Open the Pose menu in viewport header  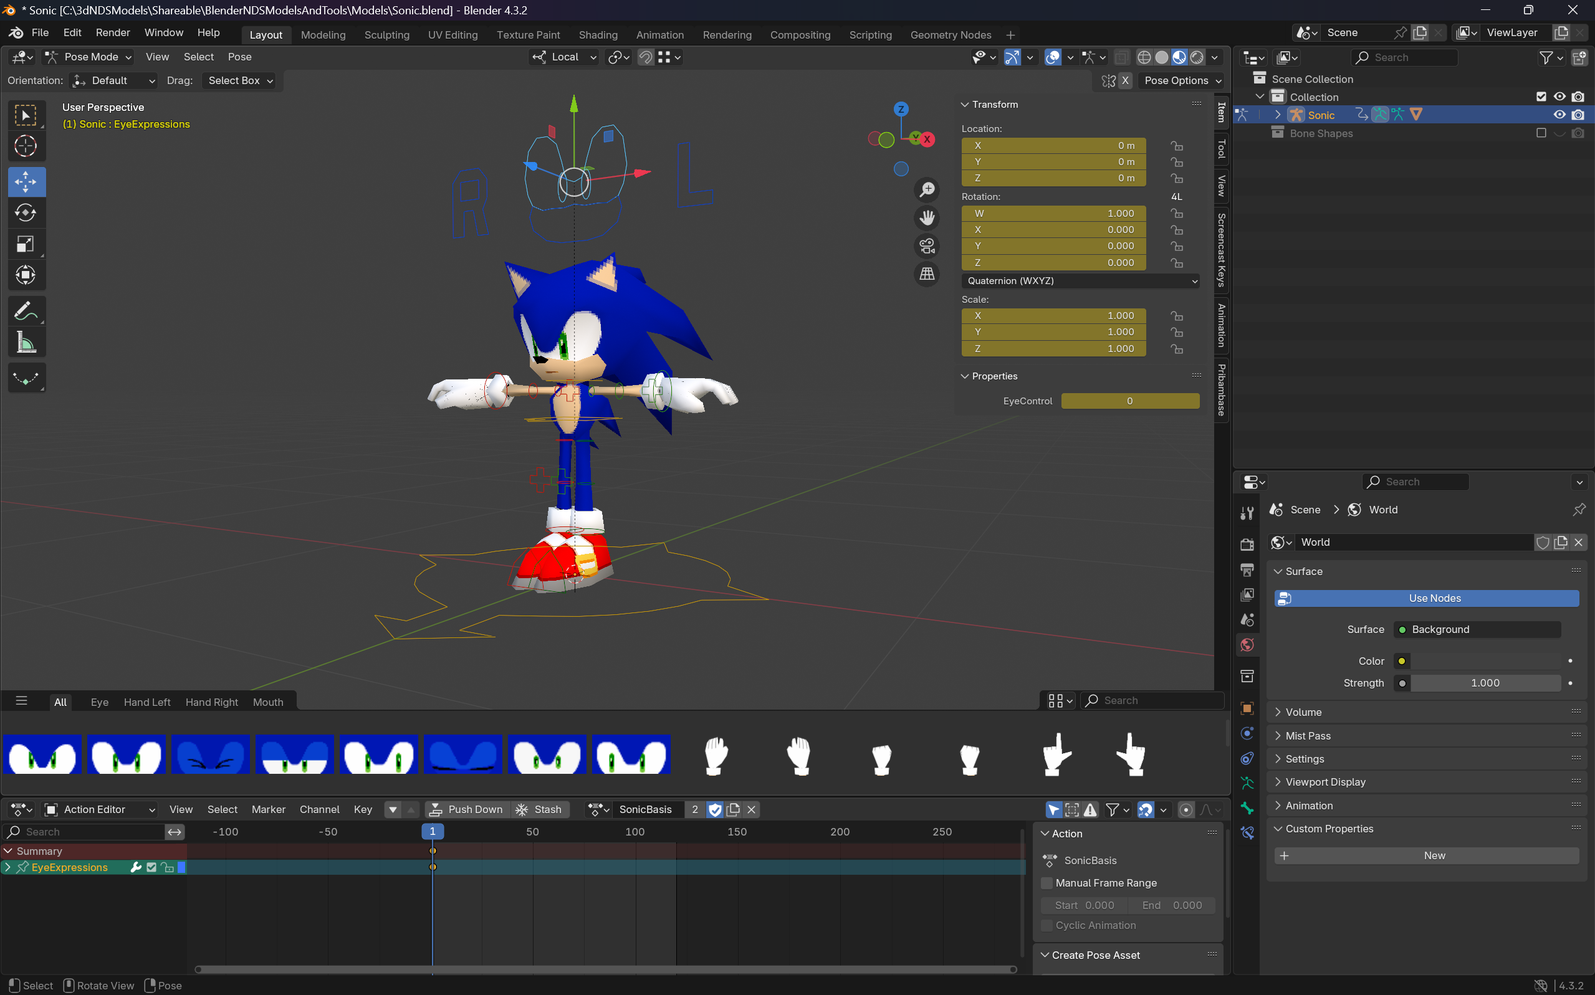pyautogui.click(x=239, y=57)
